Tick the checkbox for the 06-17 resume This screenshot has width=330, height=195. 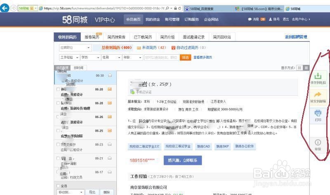(58, 172)
